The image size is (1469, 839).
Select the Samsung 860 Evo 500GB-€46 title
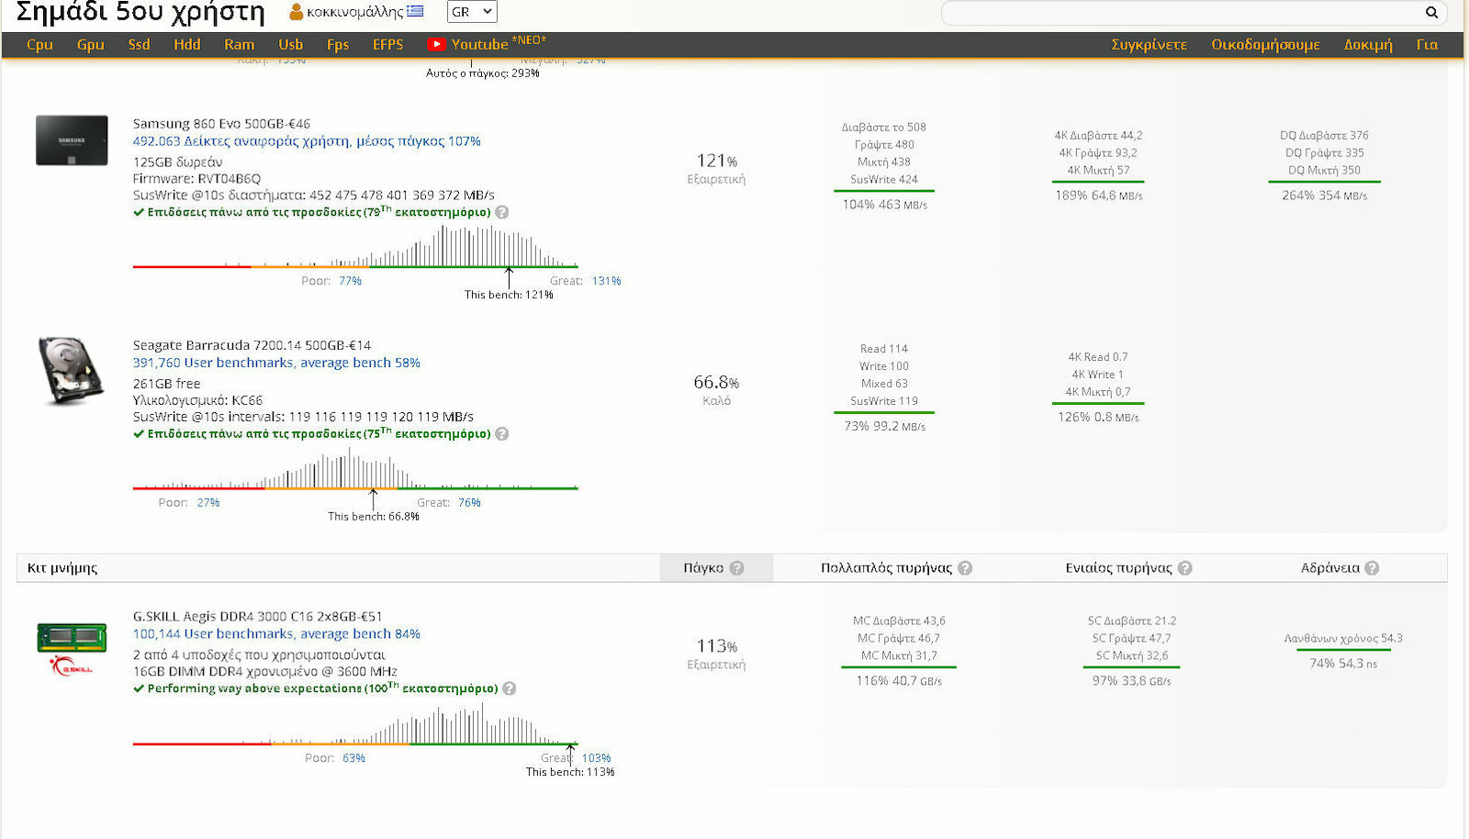point(221,123)
